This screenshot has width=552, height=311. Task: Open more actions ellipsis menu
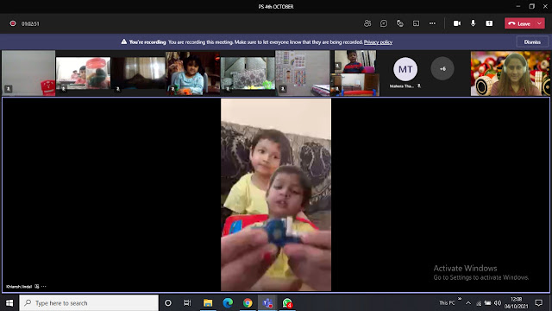pyautogui.click(x=432, y=23)
